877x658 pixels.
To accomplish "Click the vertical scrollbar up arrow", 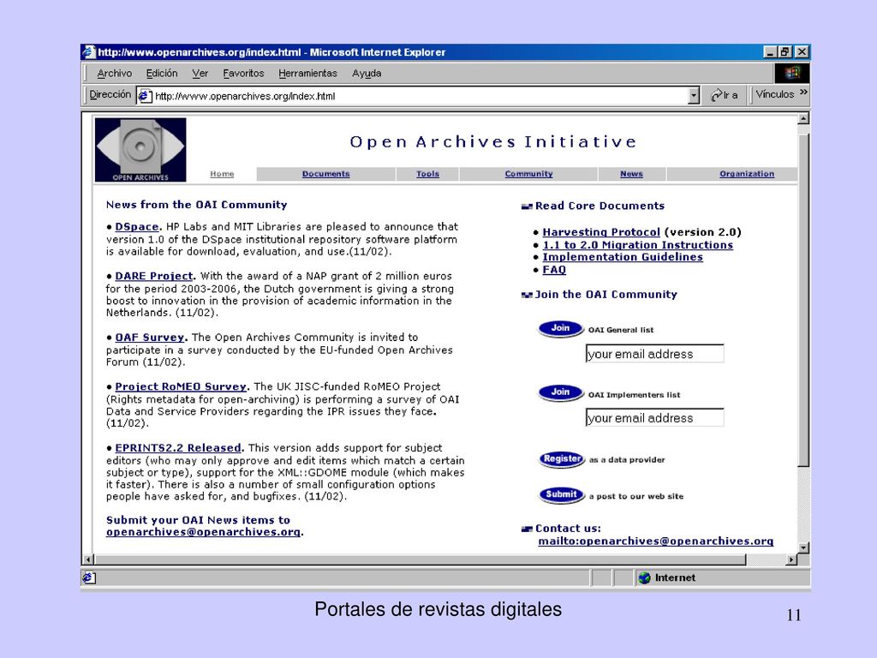I will [x=803, y=118].
